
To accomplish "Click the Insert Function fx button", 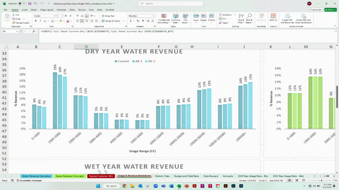I will pyautogui.click(x=33, y=31).
